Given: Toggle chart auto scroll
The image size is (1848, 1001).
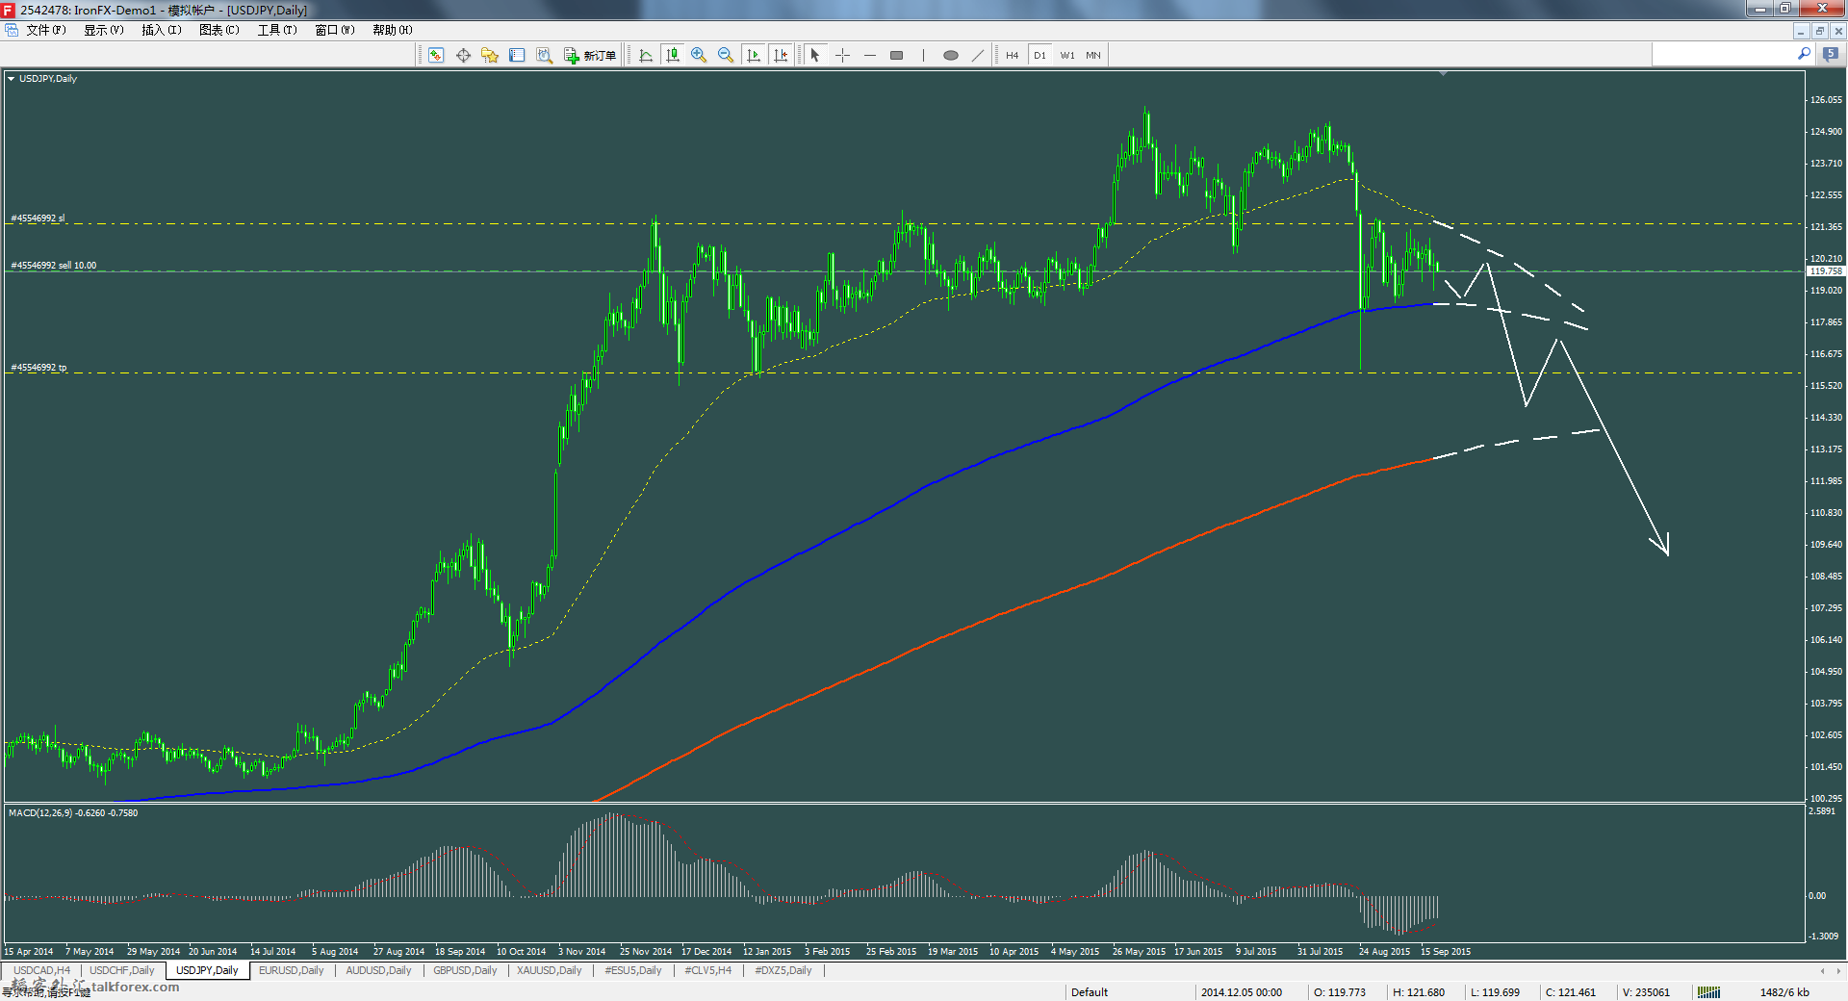Looking at the screenshot, I should pos(754,55).
